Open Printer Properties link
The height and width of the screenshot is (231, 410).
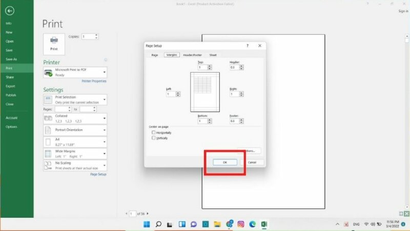(x=94, y=81)
